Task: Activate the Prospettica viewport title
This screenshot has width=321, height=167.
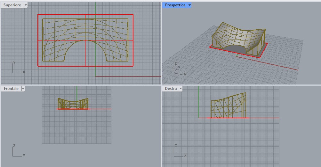Action: (175, 5)
